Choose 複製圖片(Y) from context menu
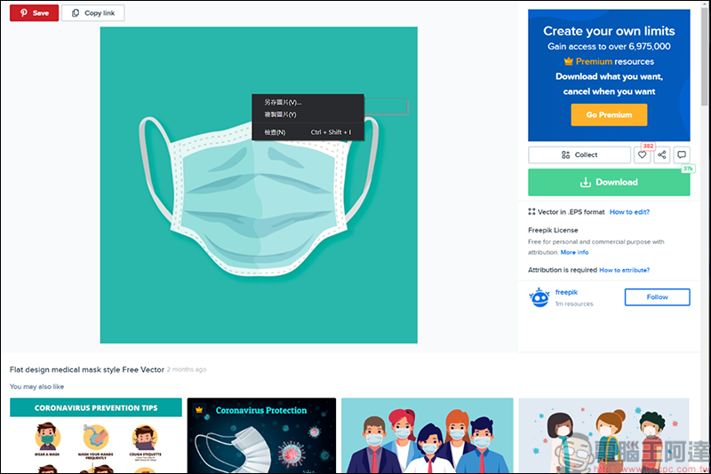This screenshot has height=474, width=711. tap(281, 115)
